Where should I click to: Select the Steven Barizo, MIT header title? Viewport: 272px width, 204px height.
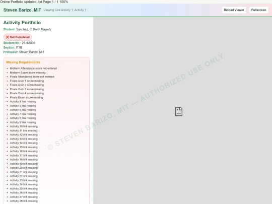22,10
